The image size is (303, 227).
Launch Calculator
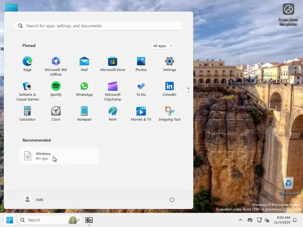tap(28, 114)
